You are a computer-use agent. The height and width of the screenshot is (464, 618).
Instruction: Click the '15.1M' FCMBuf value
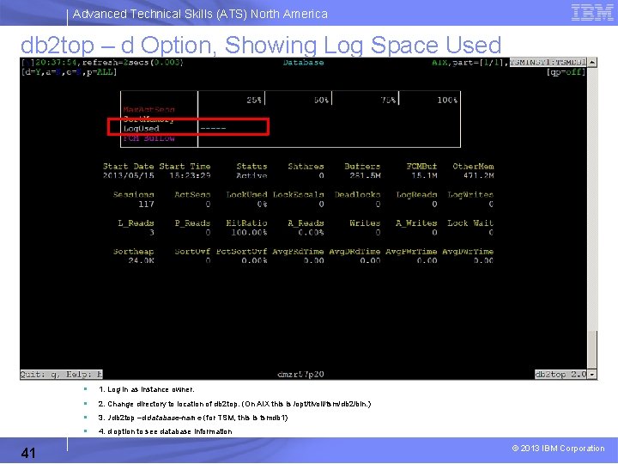pos(424,175)
